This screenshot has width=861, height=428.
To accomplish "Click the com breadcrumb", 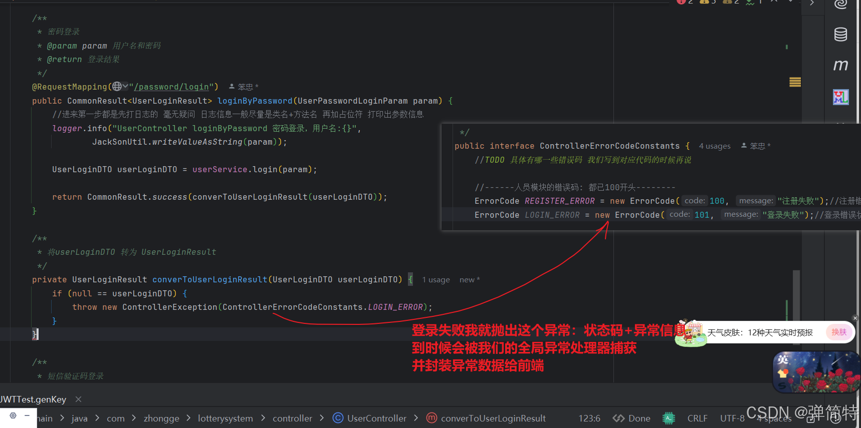I will coord(116,418).
